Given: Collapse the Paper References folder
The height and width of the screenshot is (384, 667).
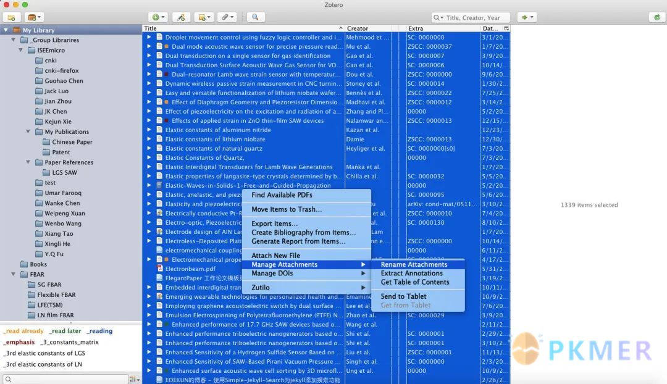Looking at the screenshot, I should pyautogui.click(x=28, y=162).
